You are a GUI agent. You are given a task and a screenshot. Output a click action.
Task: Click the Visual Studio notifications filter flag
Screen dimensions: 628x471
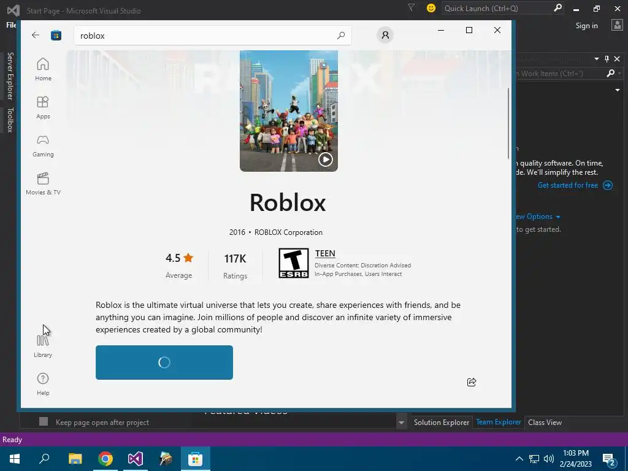[411, 7]
